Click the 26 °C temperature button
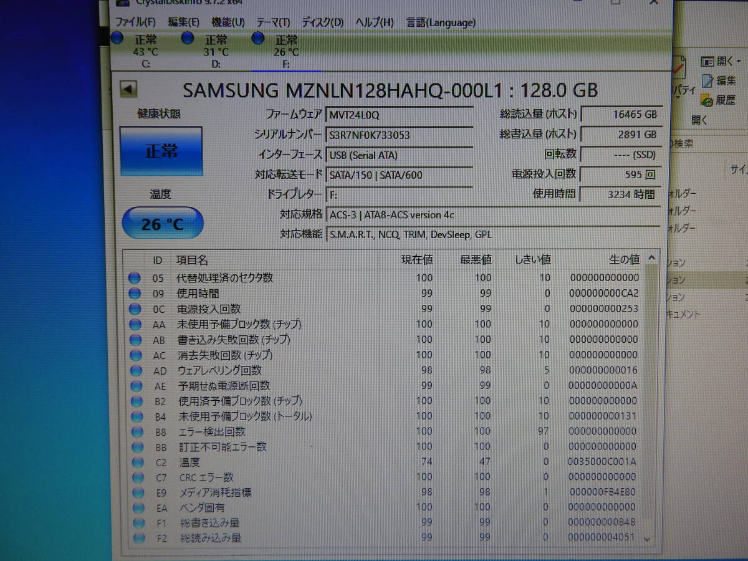748x561 pixels. click(x=162, y=223)
